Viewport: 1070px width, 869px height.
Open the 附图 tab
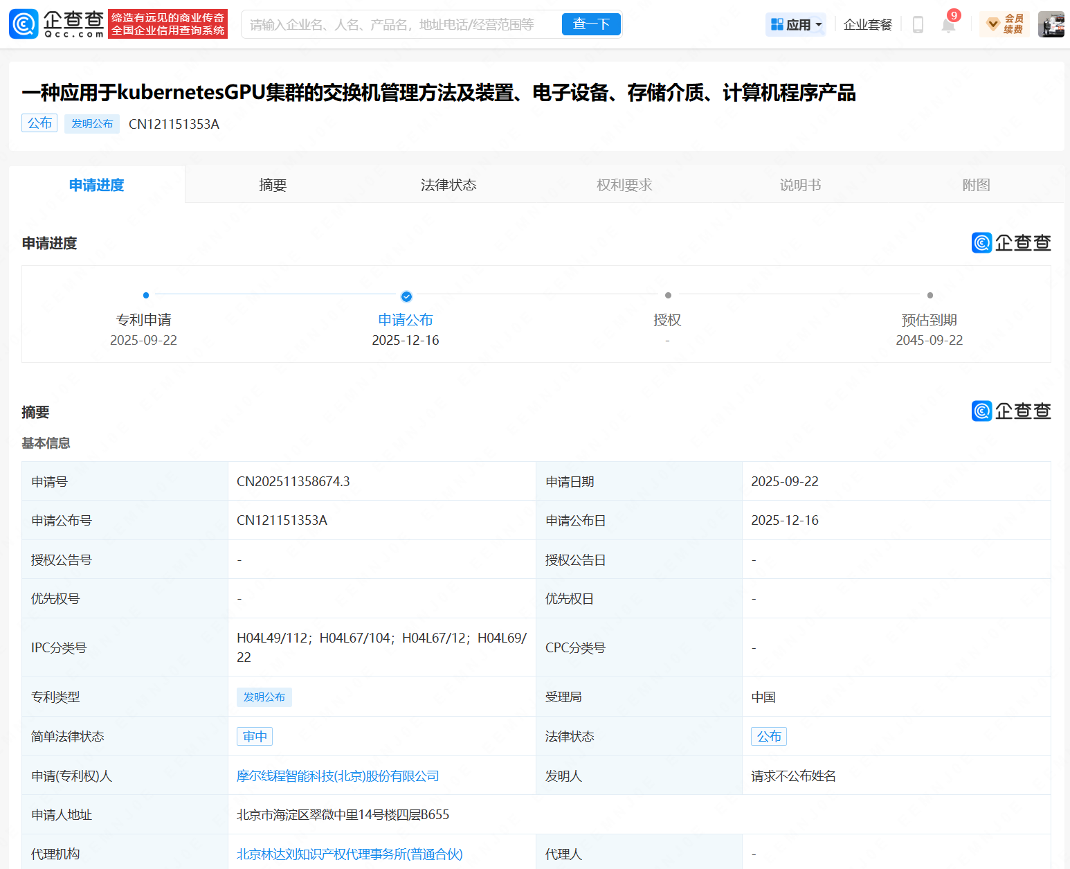(x=976, y=184)
